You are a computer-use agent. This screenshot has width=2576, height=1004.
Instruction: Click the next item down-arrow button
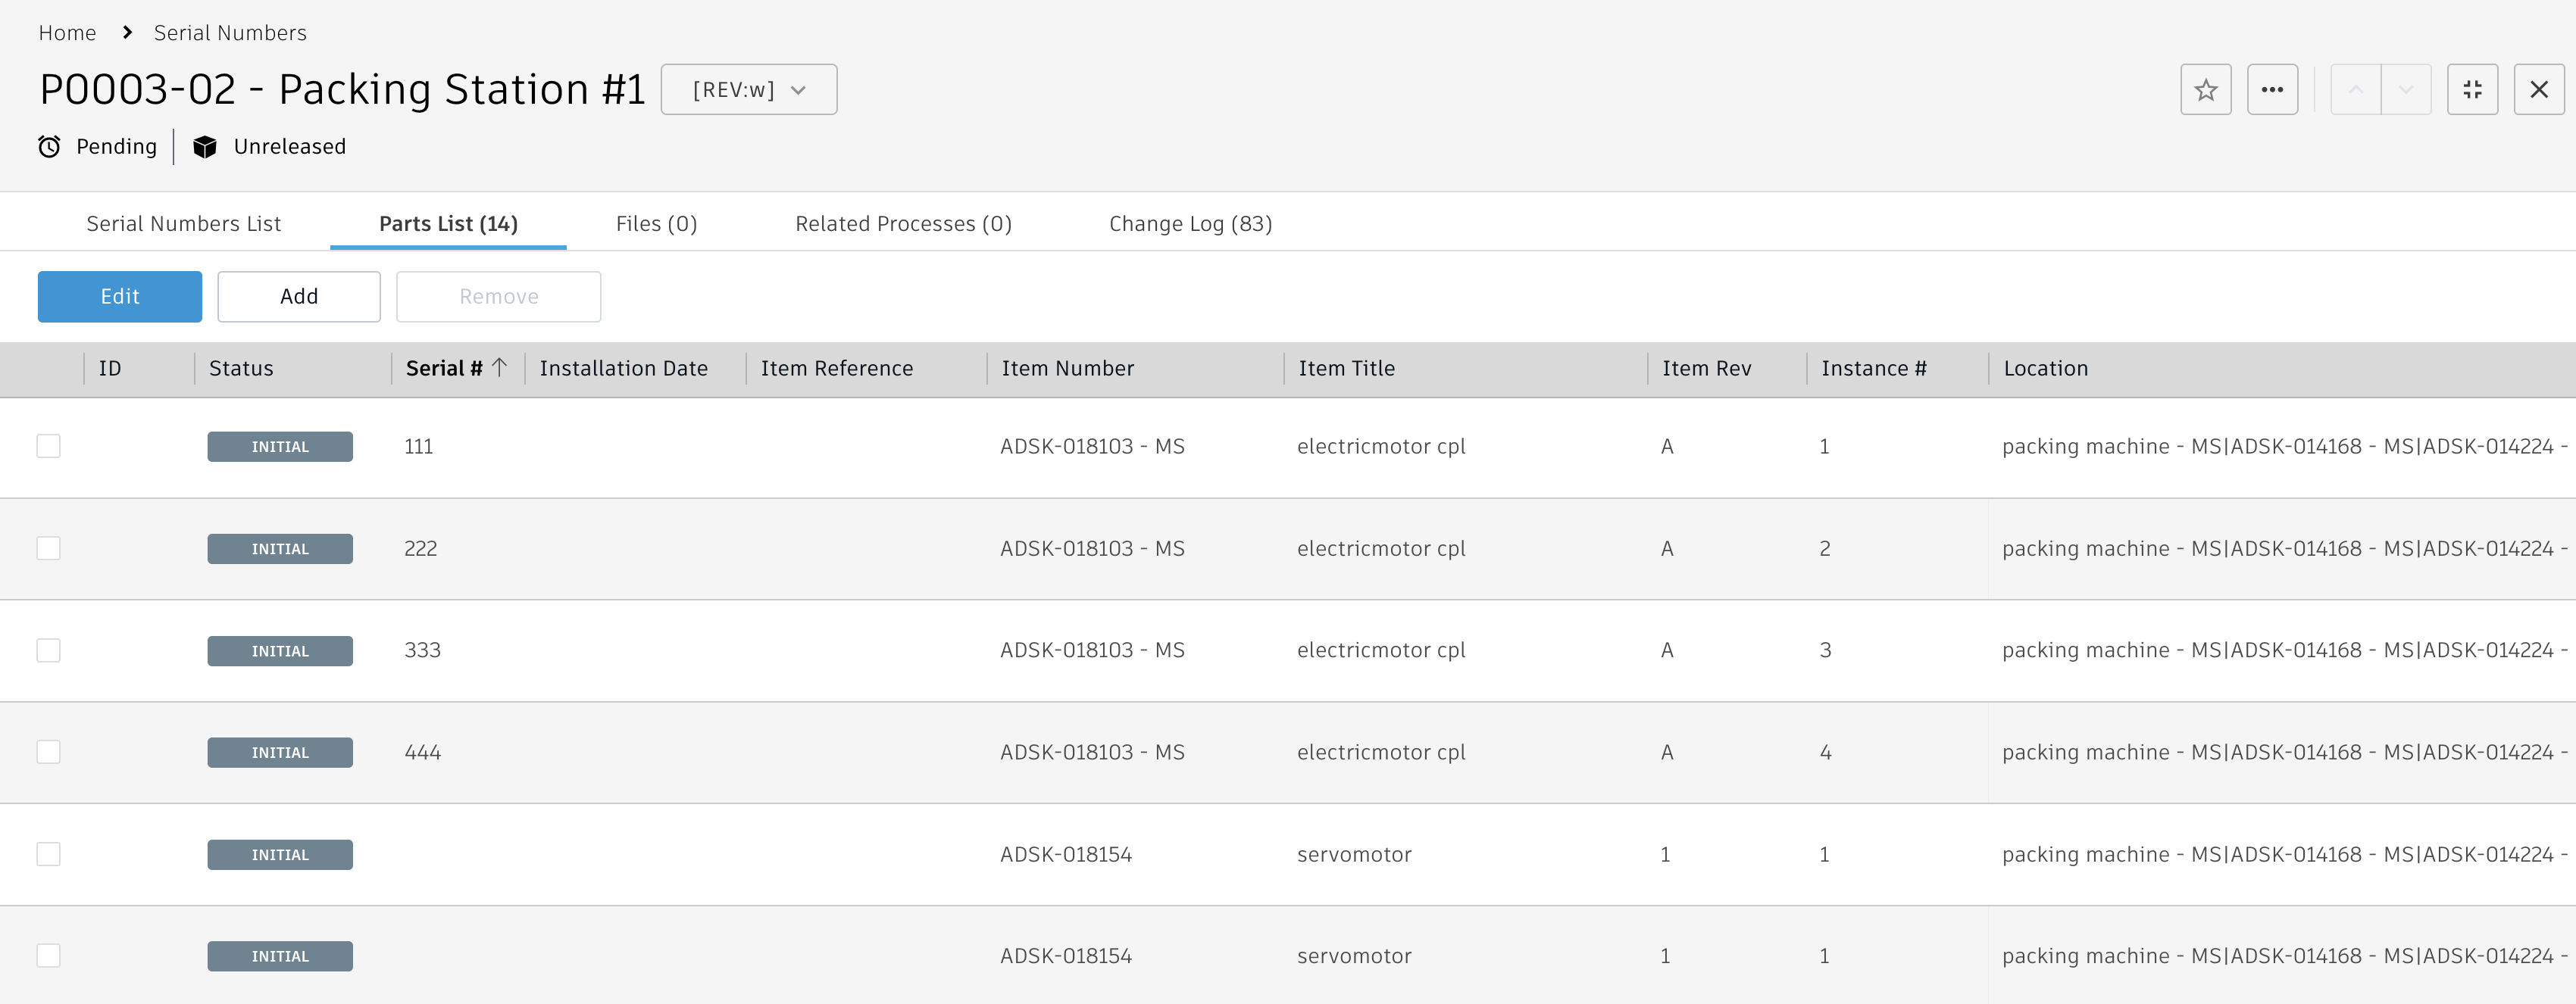click(2405, 90)
